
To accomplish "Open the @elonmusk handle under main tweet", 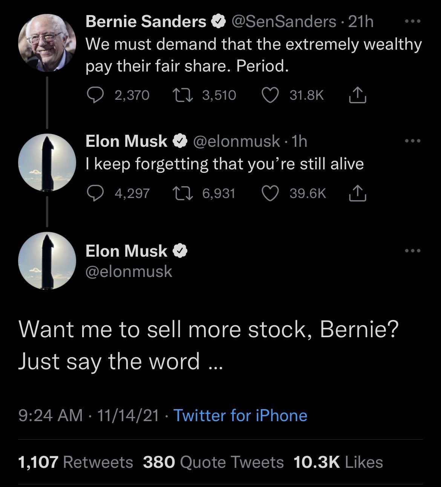I will [129, 271].
